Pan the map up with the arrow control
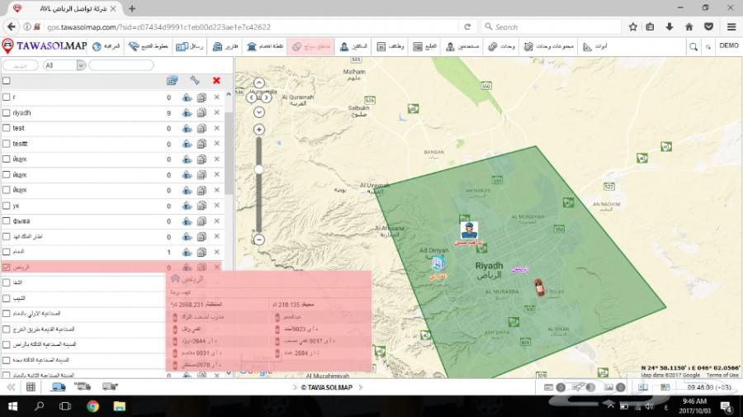Screen dimensions: 743x417 pyautogui.click(x=258, y=83)
